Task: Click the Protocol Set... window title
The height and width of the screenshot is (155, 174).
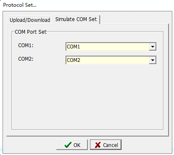Action: click(20, 5)
